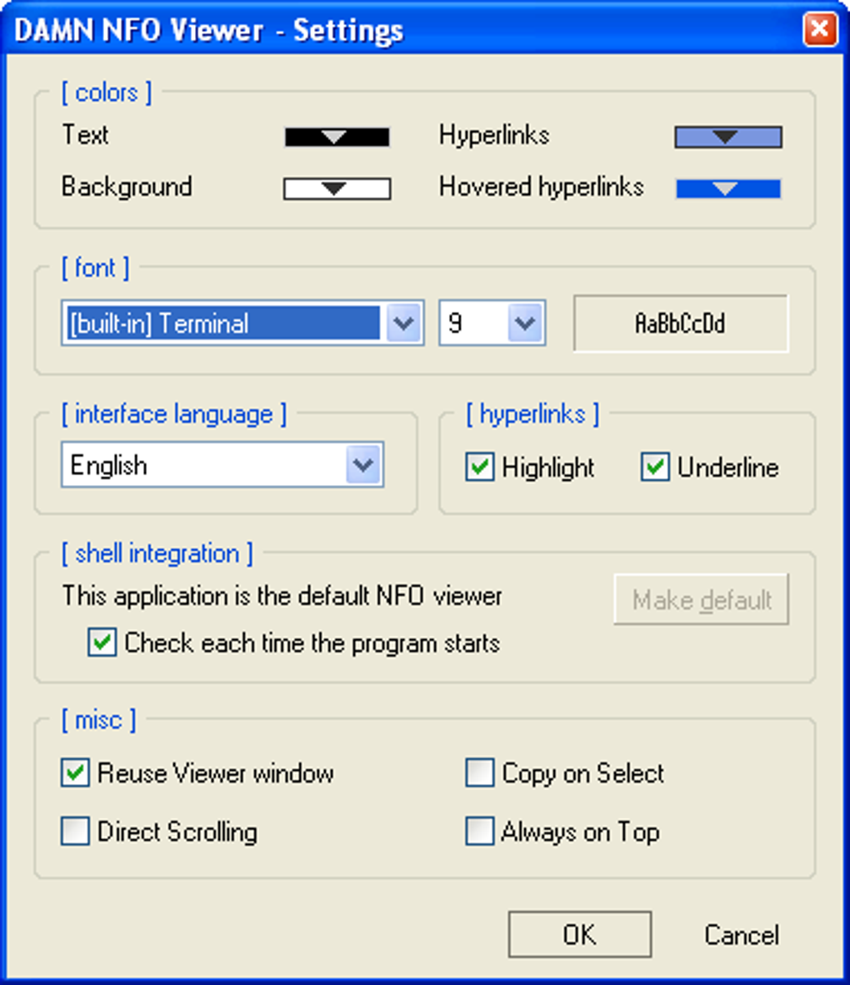The height and width of the screenshot is (985, 850).
Task: Enable Always on Top checkbox
Action: (x=479, y=831)
